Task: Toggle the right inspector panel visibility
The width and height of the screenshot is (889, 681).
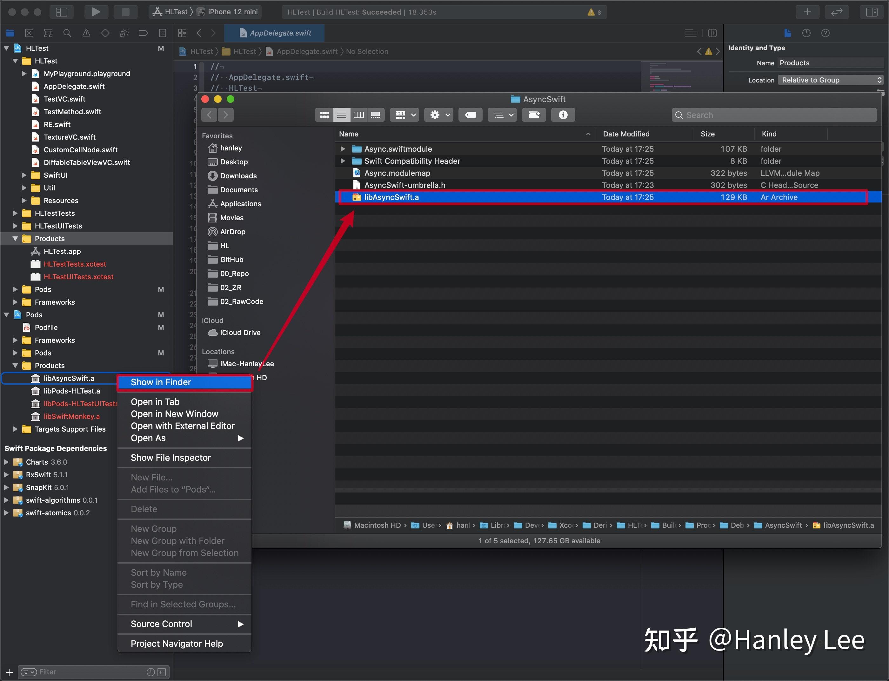Action: pyautogui.click(x=871, y=12)
